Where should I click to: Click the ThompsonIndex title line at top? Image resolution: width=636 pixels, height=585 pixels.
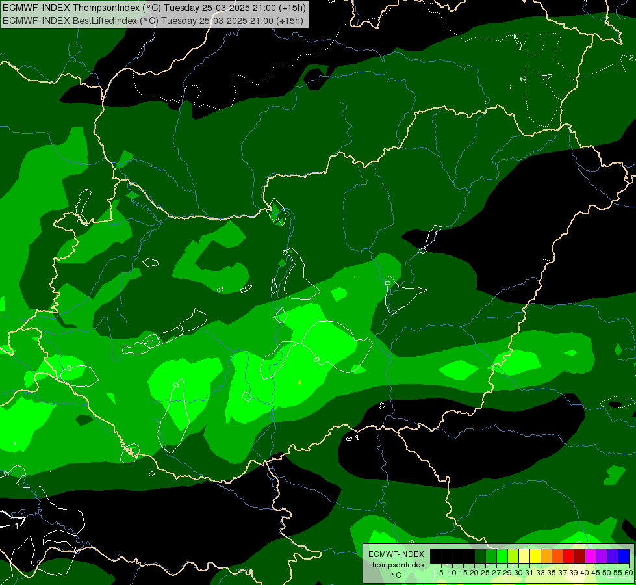tap(154, 7)
